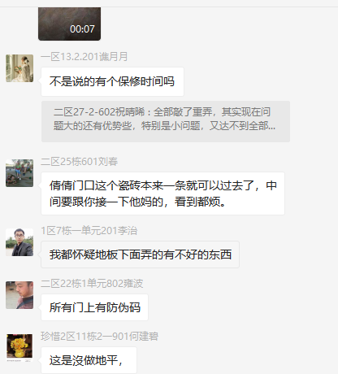338x374 pixels.
Task: Select message 我都怀疑地板下面弄的有不好的东西
Action: tap(140, 254)
